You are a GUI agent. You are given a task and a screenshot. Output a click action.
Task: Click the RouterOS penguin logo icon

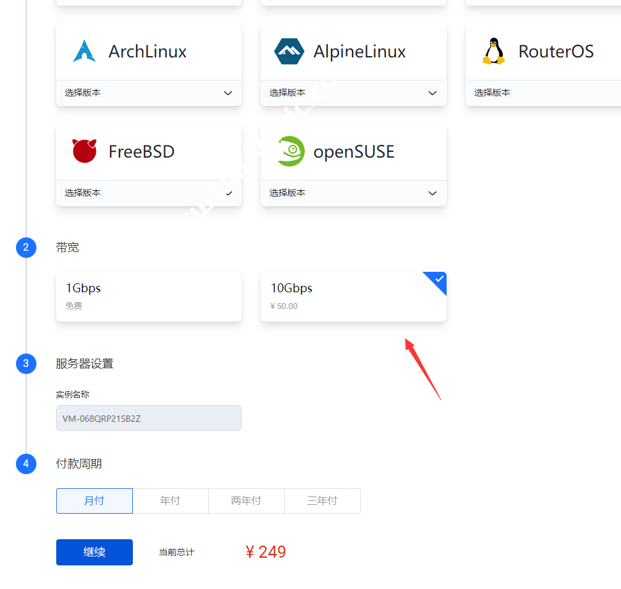click(x=494, y=51)
